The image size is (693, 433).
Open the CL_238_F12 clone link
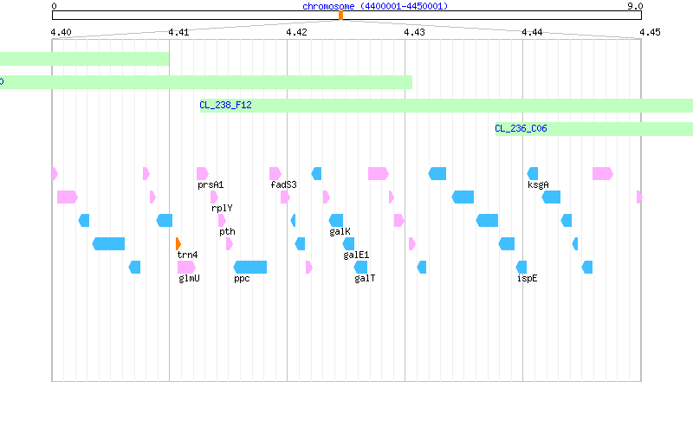[x=225, y=105]
